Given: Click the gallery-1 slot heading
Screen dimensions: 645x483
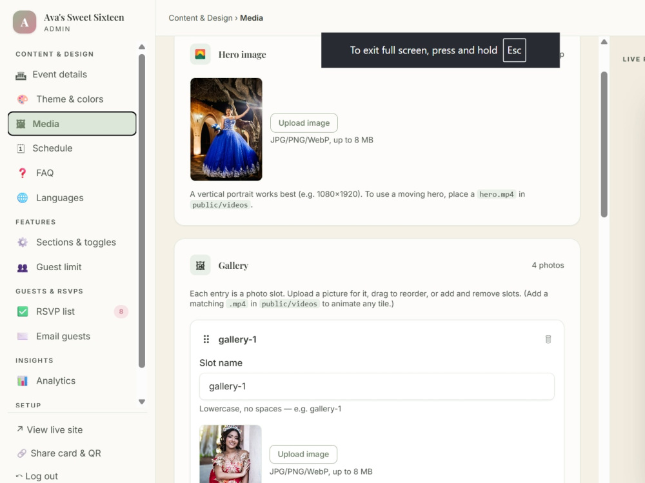Looking at the screenshot, I should click(237, 339).
